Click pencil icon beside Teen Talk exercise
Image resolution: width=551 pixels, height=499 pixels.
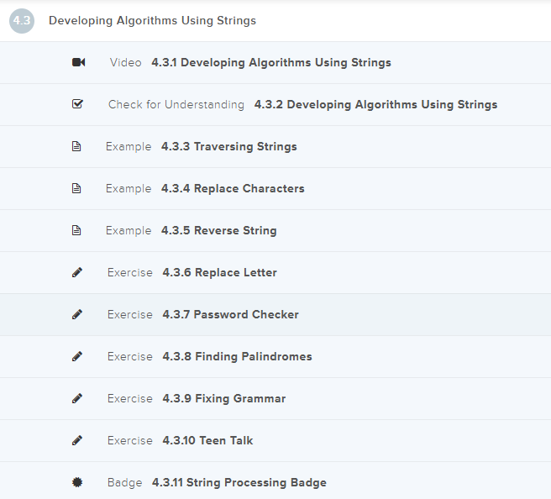77,440
